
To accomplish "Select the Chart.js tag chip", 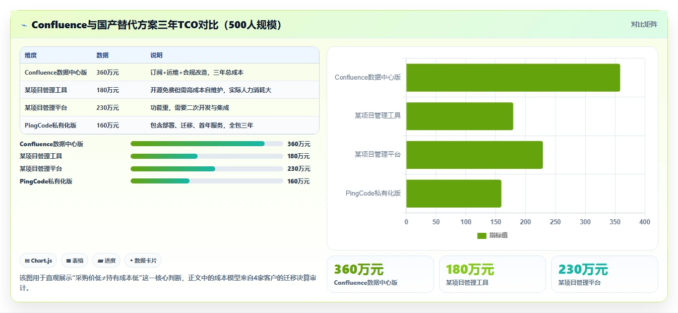I will pyautogui.click(x=39, y=261).
